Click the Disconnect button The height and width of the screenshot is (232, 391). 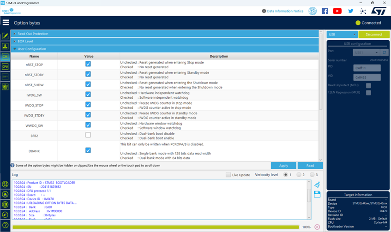[x=374, y=35]
